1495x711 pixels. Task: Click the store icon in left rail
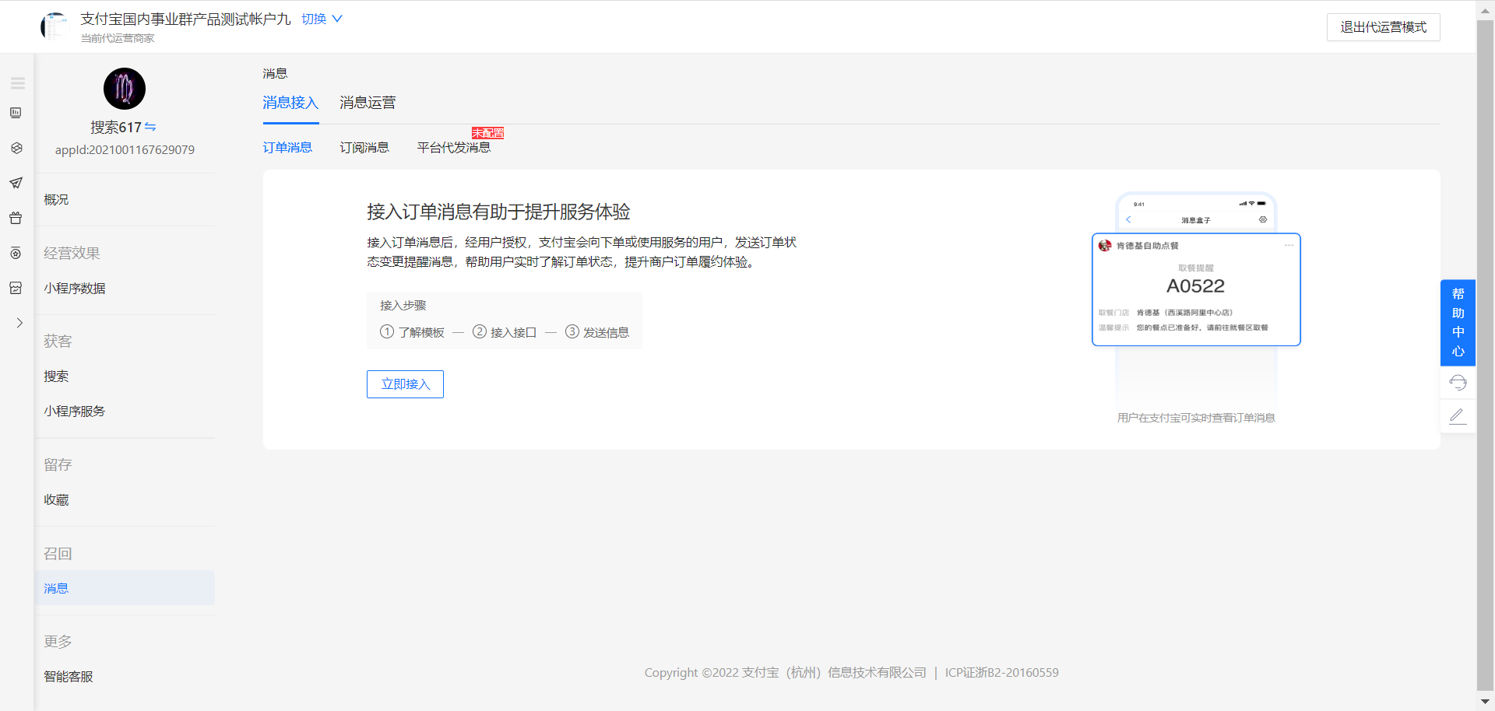point(16,288)
